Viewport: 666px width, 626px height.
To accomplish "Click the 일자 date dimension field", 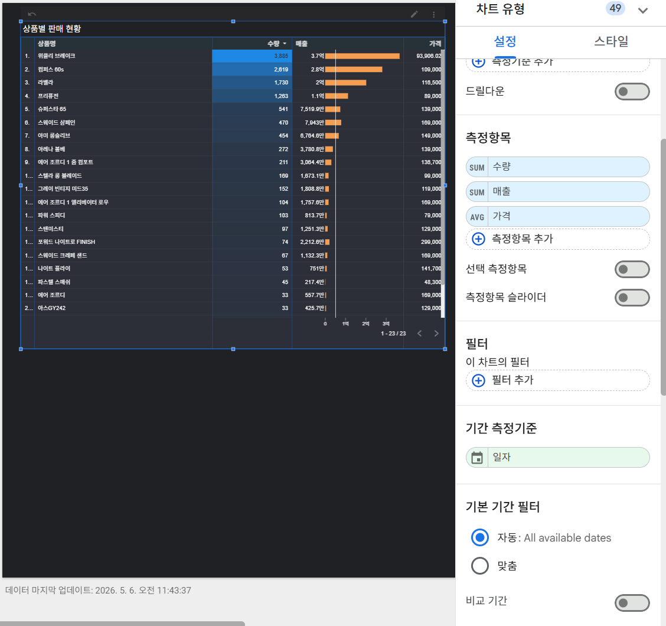I will (x=558, y=457).
